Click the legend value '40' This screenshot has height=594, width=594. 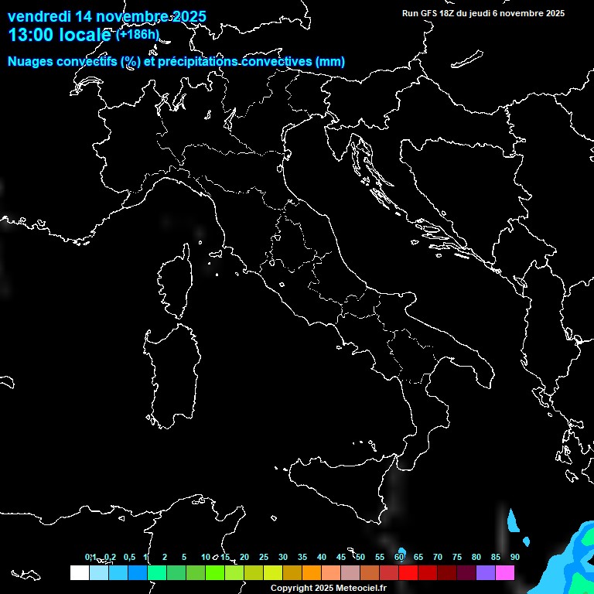pos(322,557)
